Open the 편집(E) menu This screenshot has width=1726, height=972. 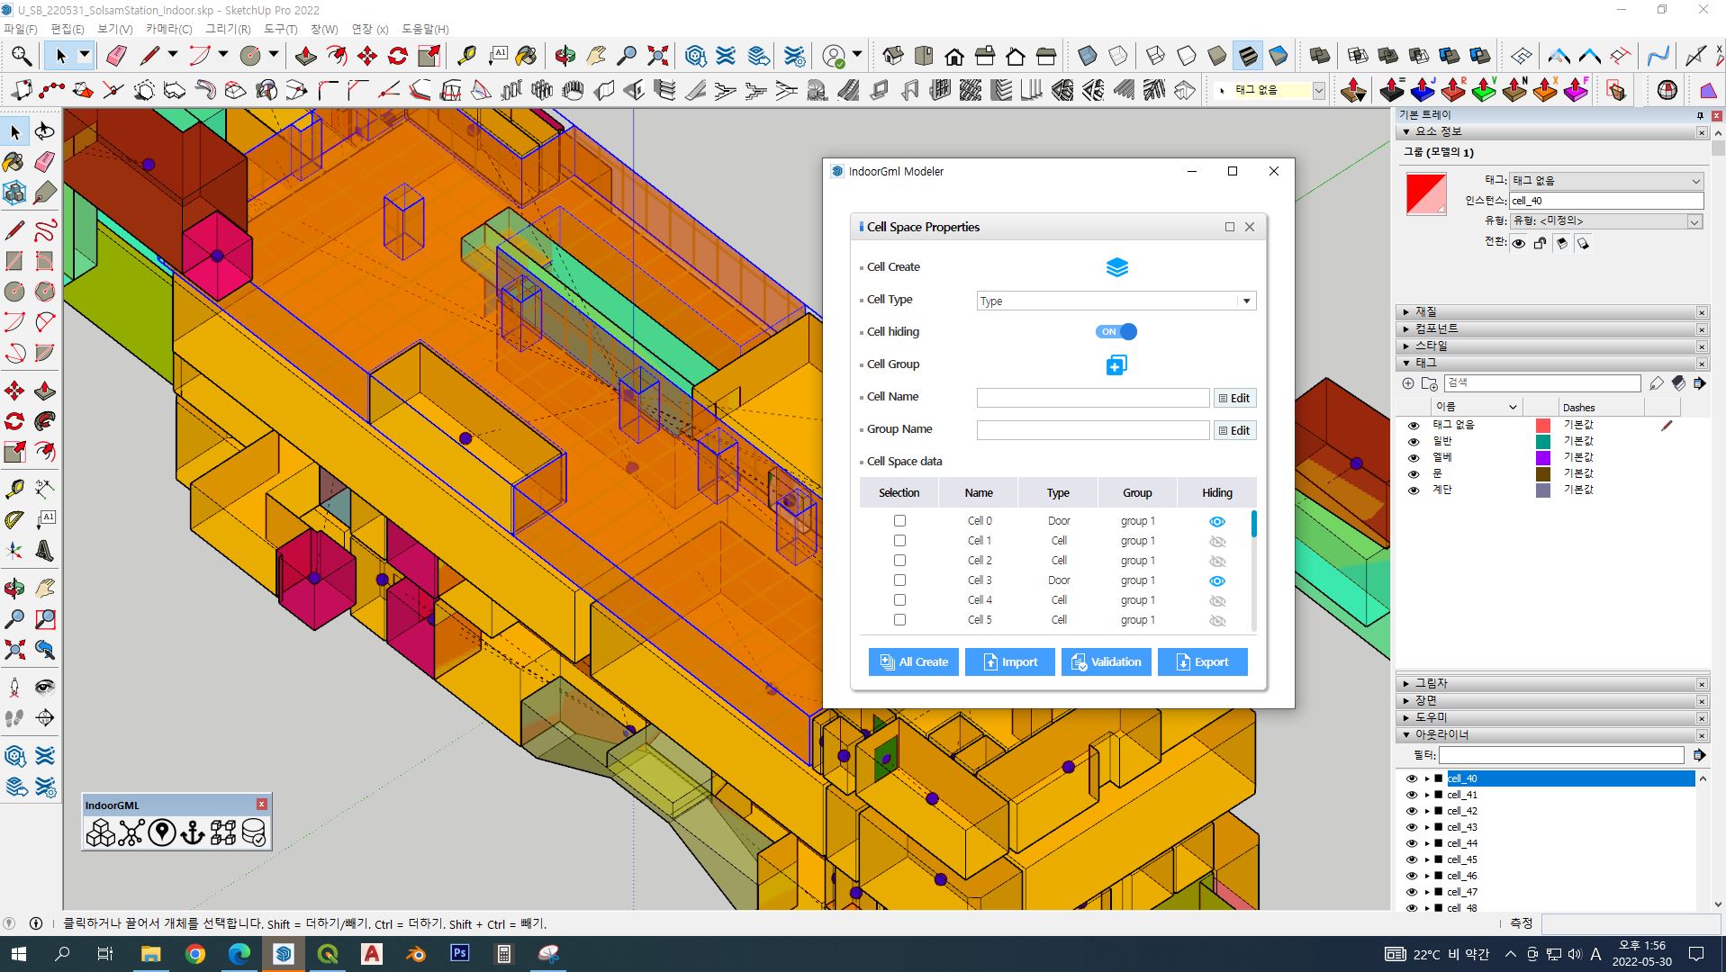68,29
